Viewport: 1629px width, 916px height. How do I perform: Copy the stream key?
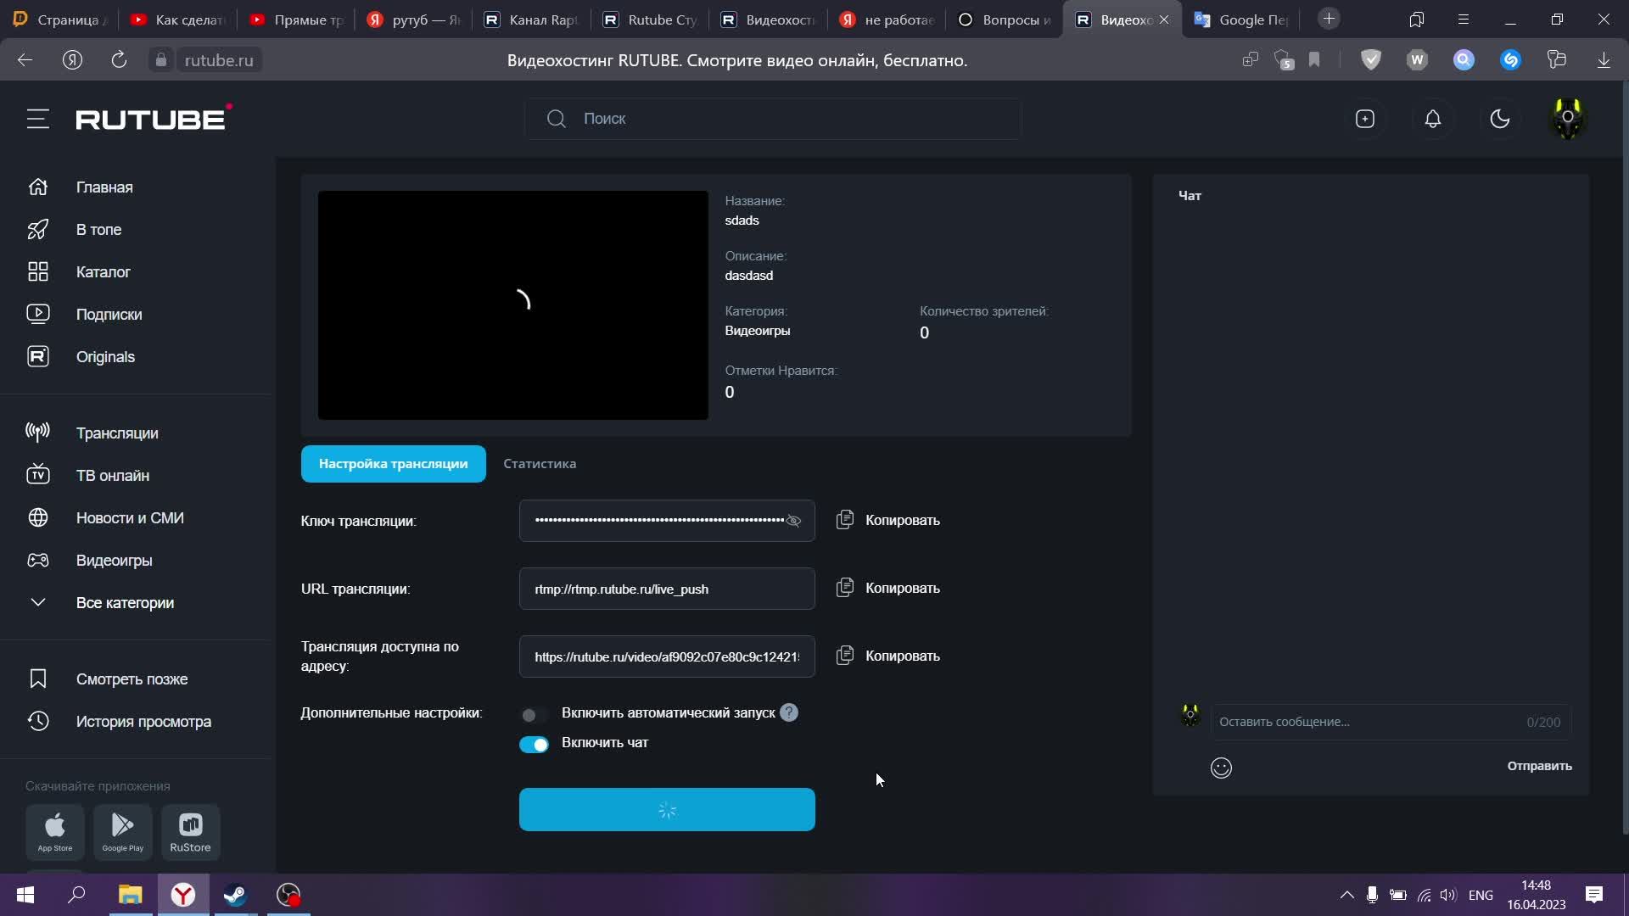click(887, 520)
